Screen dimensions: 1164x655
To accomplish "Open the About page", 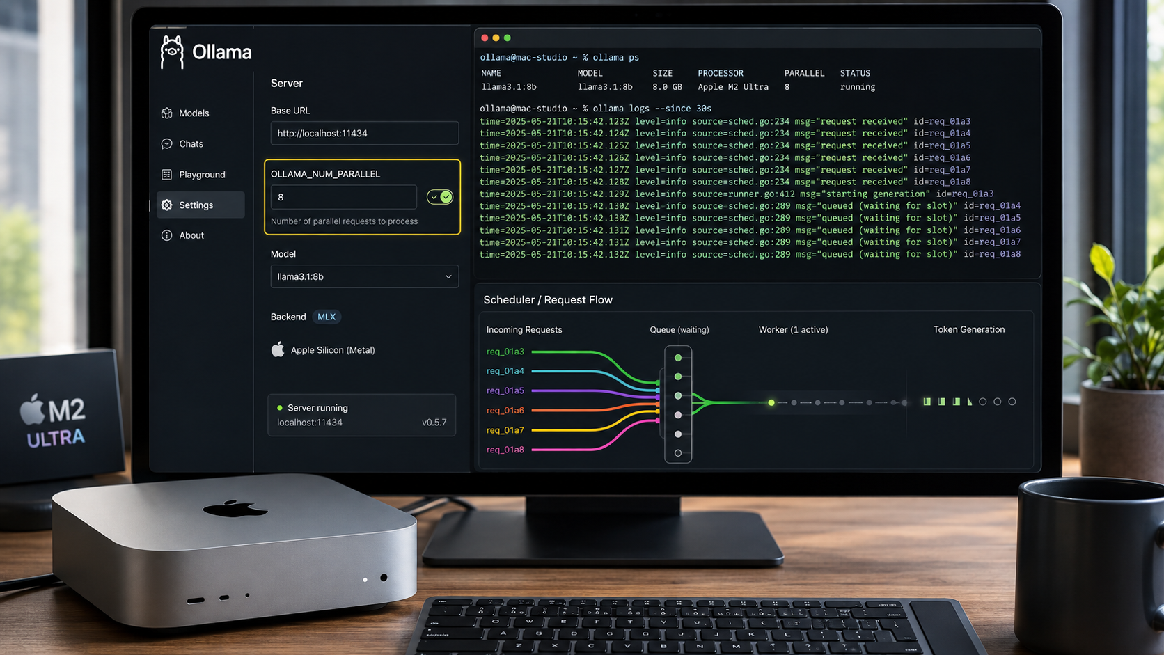I will [200, 235].
